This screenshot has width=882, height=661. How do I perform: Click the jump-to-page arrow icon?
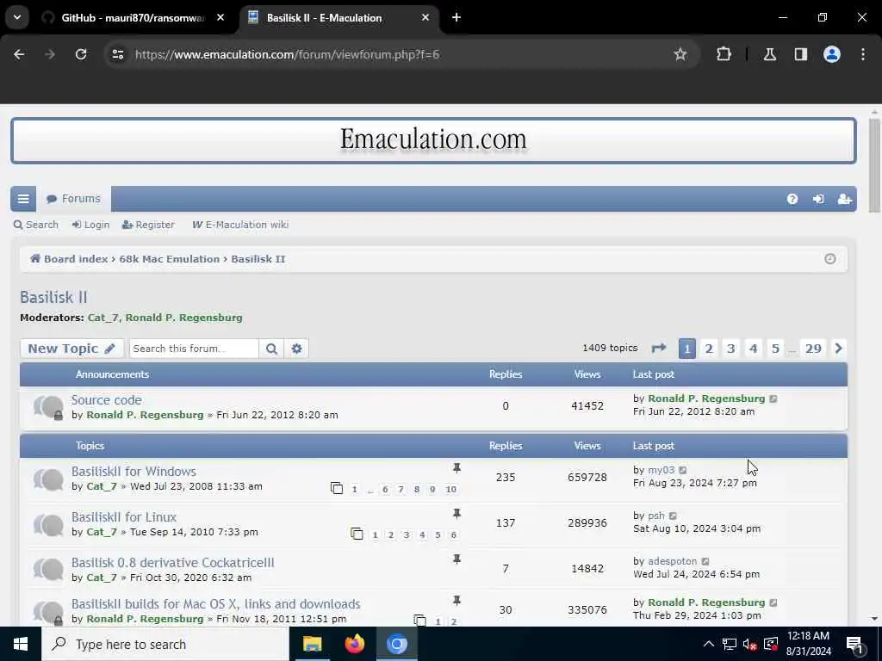click(659, 349)
